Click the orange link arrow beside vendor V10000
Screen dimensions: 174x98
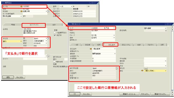21,6
